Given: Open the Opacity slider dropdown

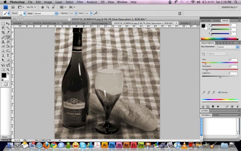Looking at the screenshot, I should pyautogui.click(x=76, y=13).
